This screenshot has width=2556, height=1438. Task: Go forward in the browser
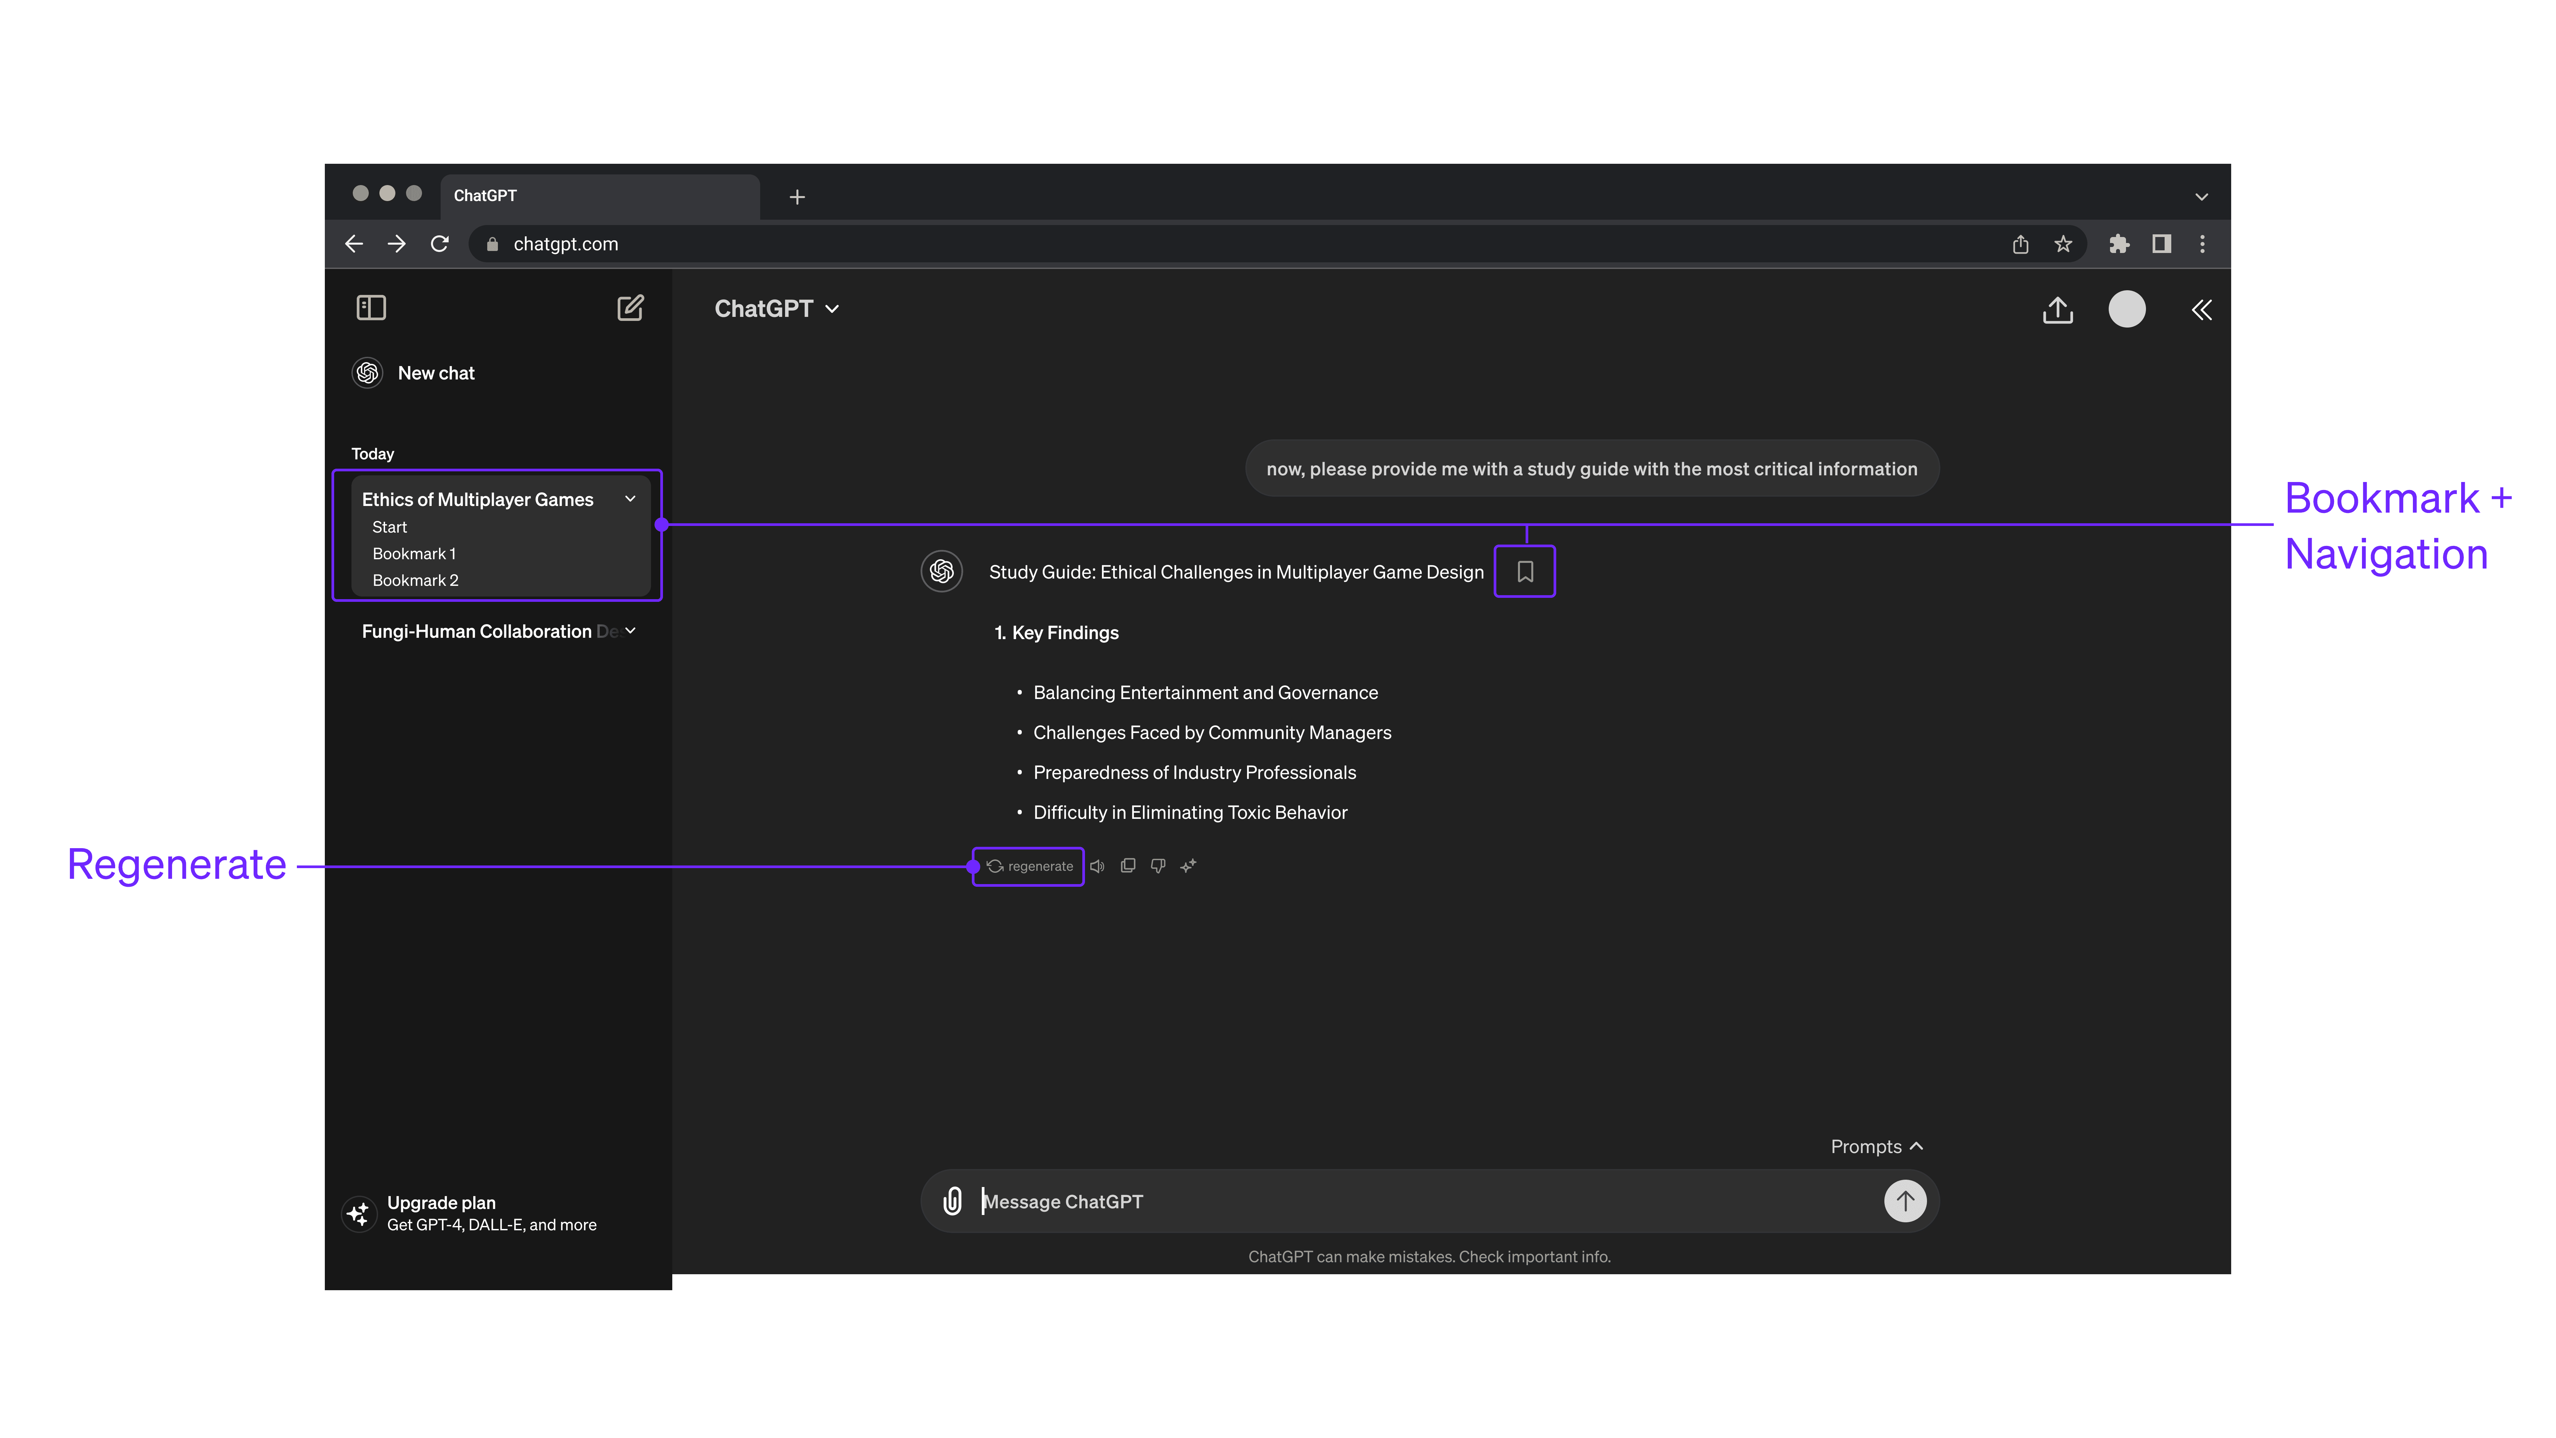point(397,244)
